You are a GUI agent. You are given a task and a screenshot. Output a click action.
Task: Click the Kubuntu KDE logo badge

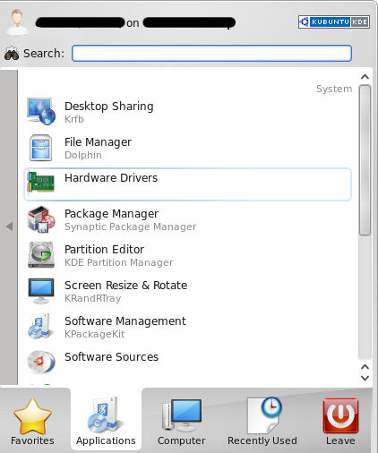tap(334, 21)
